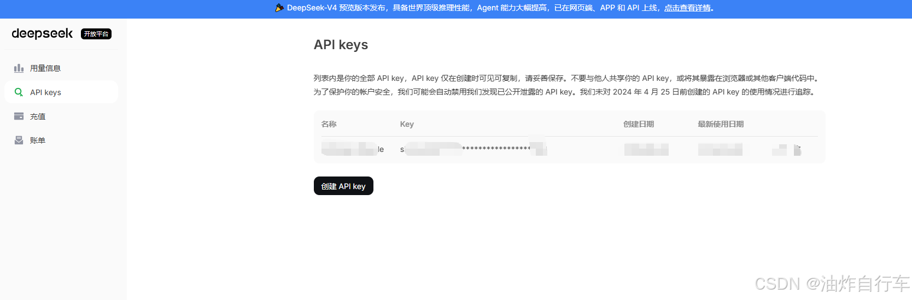This screenshot has height=300, width=912.
Task: Click the 创建 API key button
Action: click(x=343, y=186)
